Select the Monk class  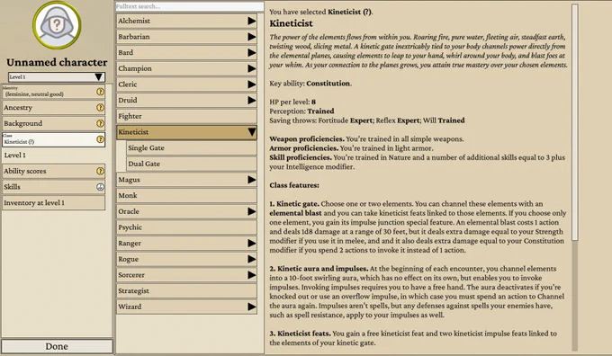click(x=186, y=195)
